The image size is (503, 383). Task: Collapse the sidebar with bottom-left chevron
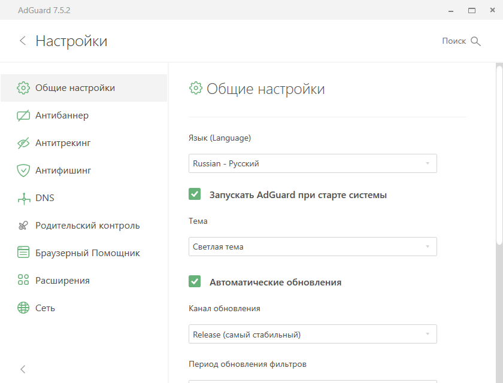click(23, 369)
